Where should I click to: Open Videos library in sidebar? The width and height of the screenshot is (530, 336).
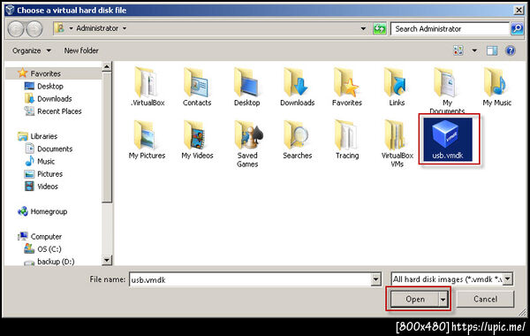coord(42,187)
